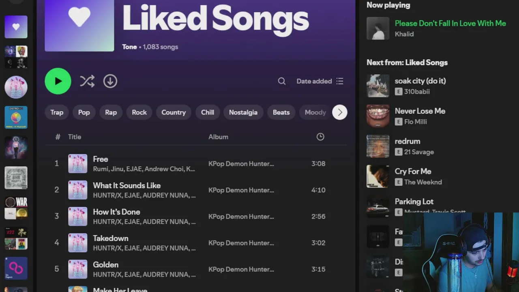Play Liked Songs with green play button
This screenshot has height=292, width=519.
pyautogui.click(x=58, y=81)
